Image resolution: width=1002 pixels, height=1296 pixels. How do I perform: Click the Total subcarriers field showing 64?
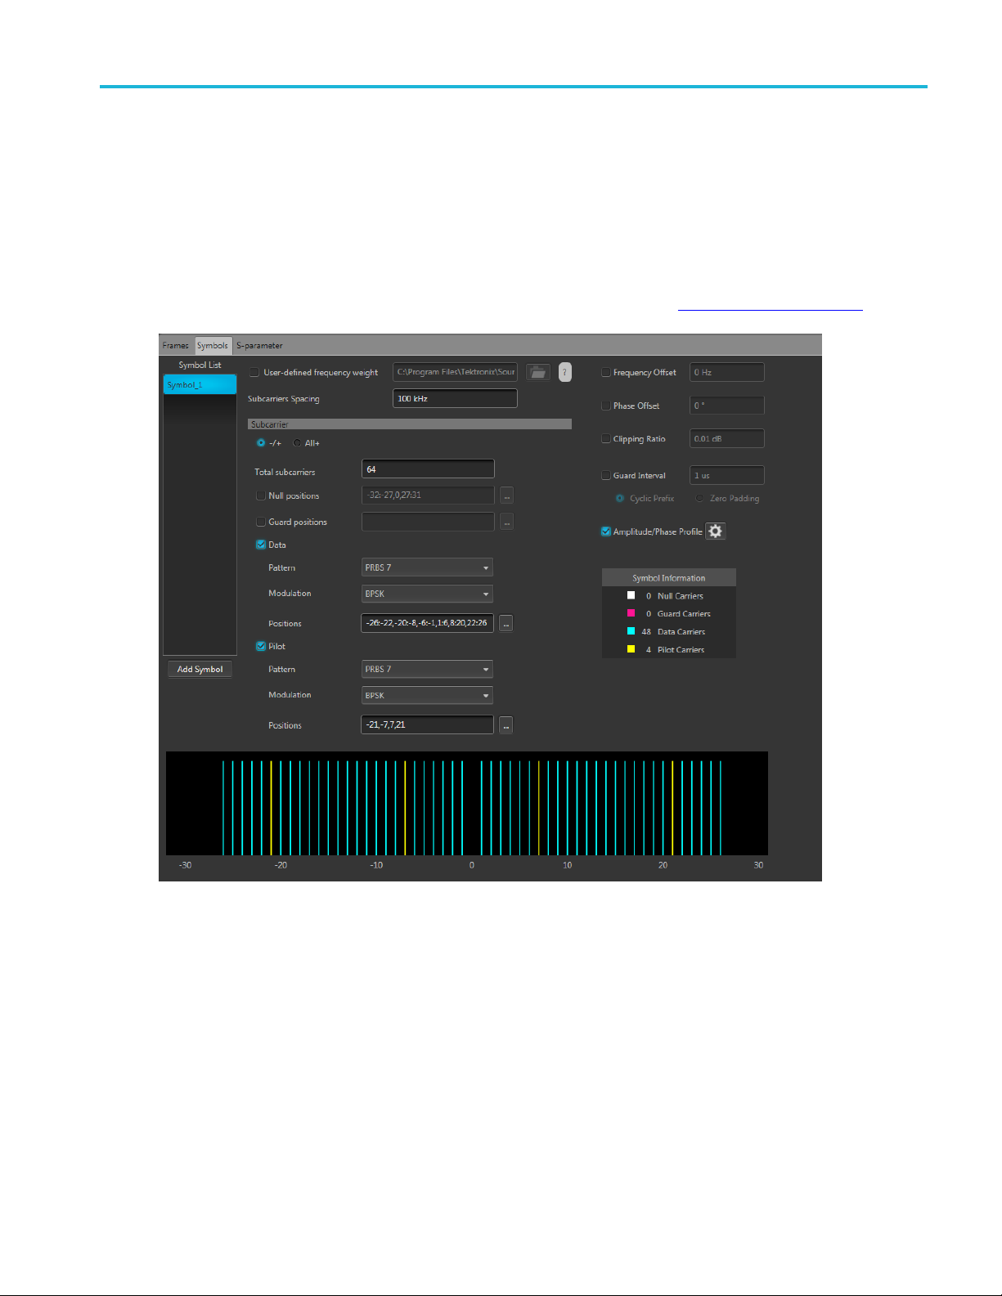coord(428,469)
